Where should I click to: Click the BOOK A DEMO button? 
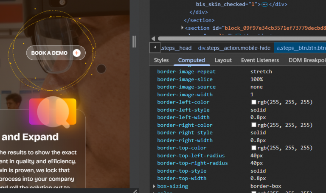coord(56,53)
